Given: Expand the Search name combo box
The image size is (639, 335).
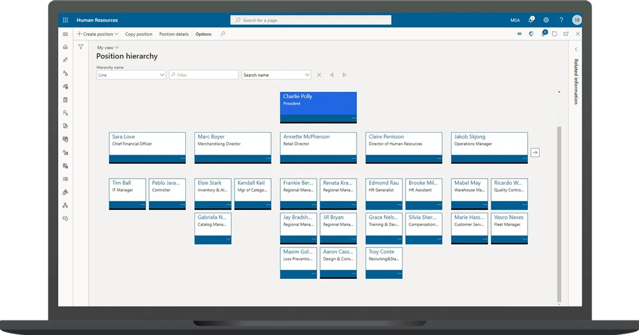Looking at the screenshot, I should point(307,75).
